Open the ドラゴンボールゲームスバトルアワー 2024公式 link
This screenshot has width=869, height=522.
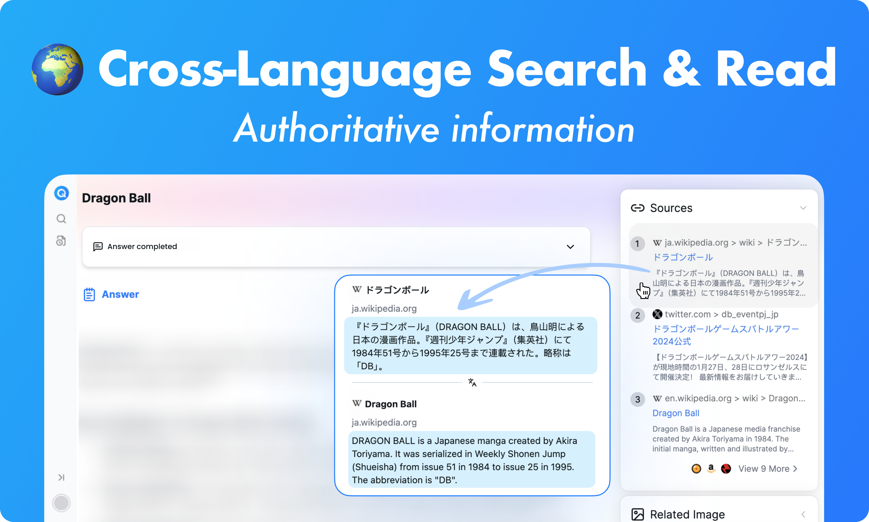[725, 335]
